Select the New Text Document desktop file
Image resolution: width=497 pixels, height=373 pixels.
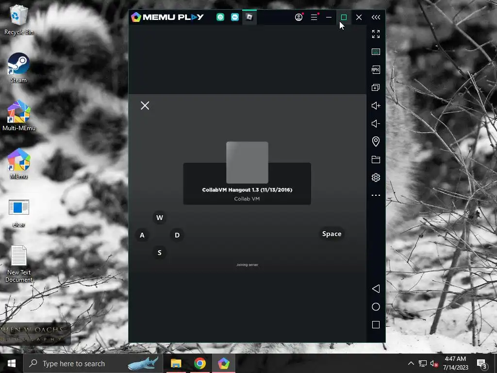pos(19,264)
